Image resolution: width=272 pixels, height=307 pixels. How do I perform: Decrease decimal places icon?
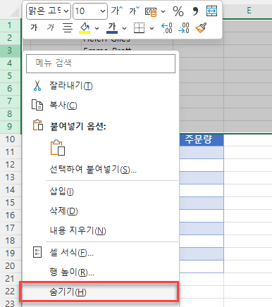coord(184,28)
